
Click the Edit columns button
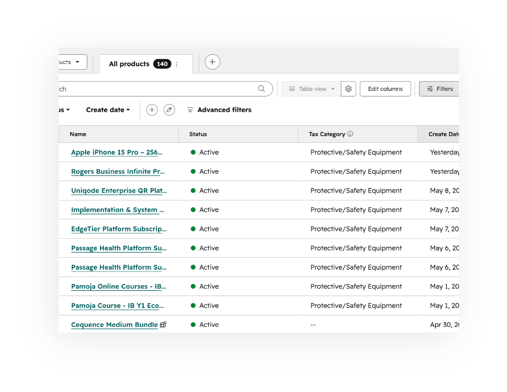[x=385, y=89]
